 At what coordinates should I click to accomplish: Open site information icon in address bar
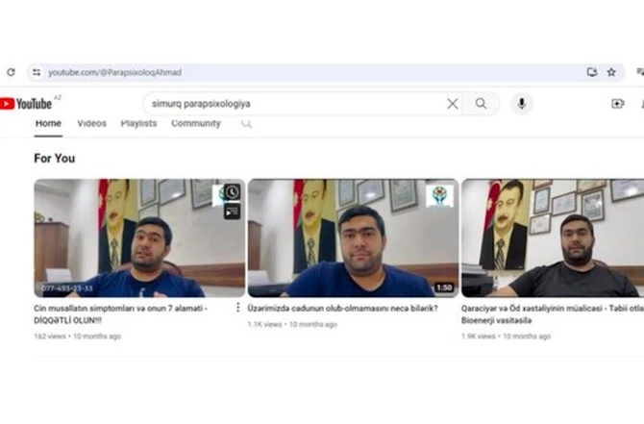37,72
